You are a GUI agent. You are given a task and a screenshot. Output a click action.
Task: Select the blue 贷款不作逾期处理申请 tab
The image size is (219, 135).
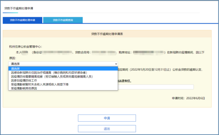[22, 20]
